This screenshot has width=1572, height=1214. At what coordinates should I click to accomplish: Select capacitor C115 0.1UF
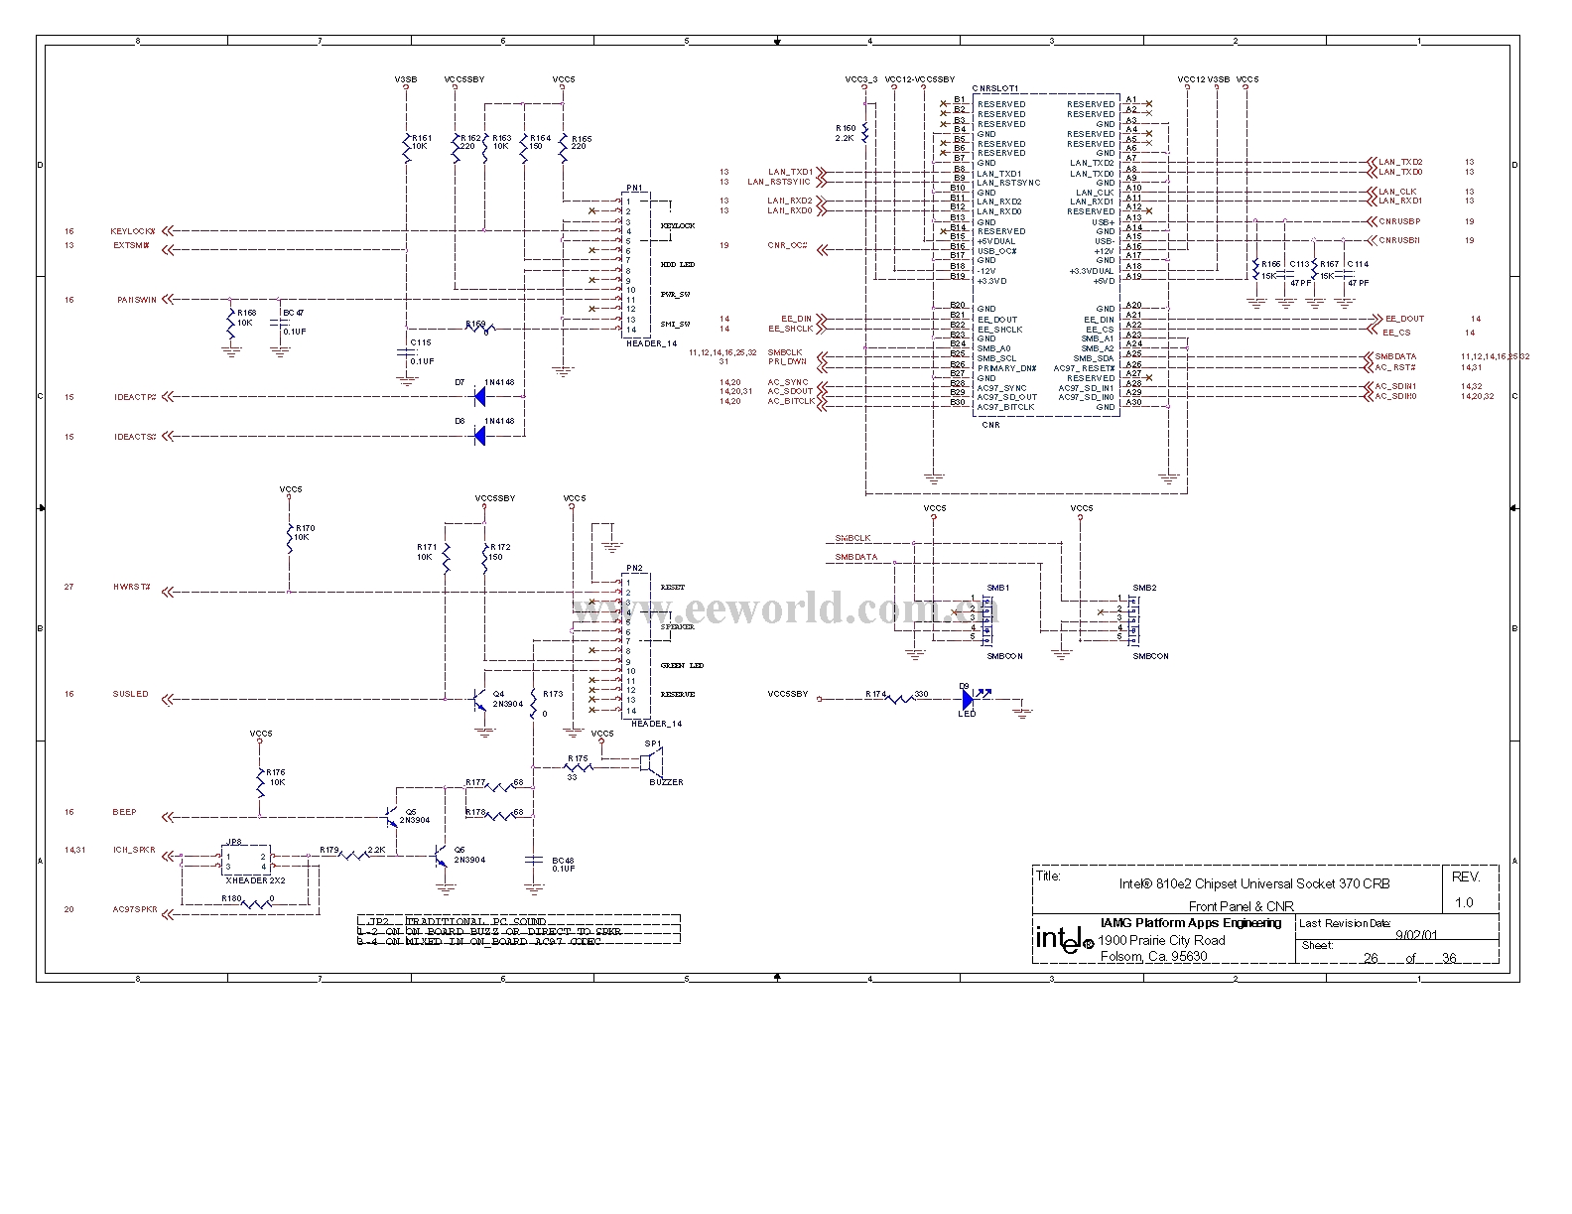coord(407,351)
